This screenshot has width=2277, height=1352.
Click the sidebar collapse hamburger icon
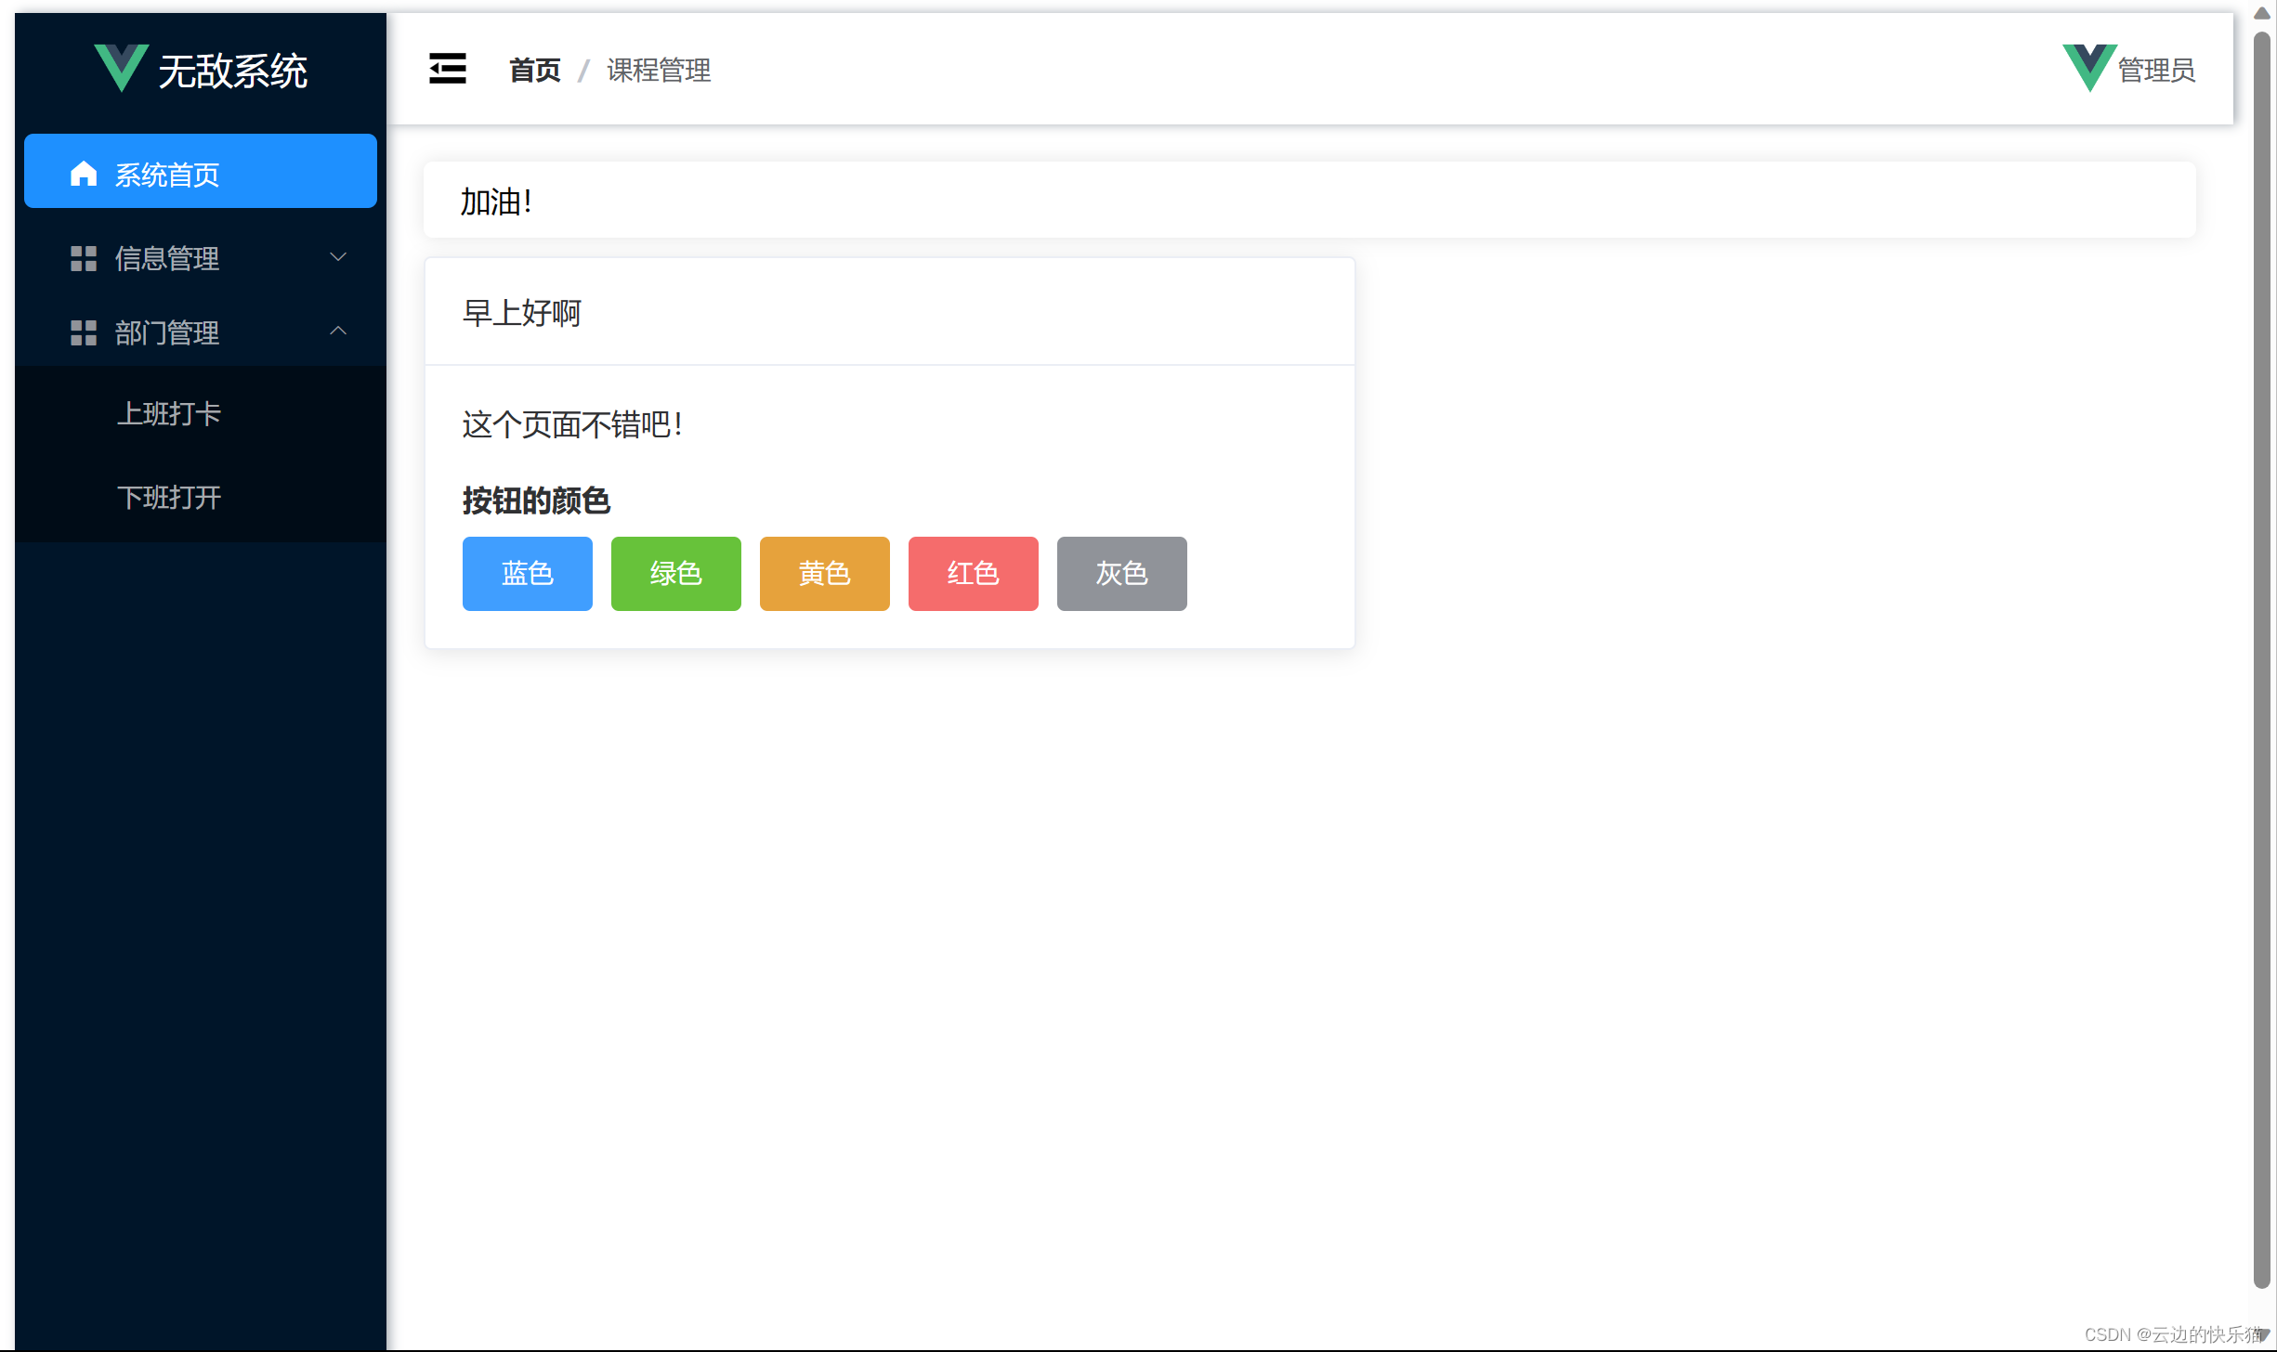pyautogui.click(x=447, y=69)
